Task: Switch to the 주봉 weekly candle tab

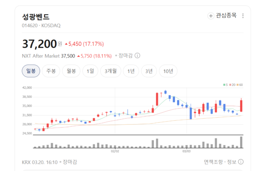Action: point(51,71)
